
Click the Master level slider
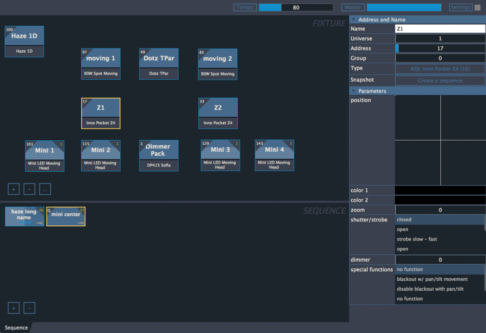coord(404,7)
